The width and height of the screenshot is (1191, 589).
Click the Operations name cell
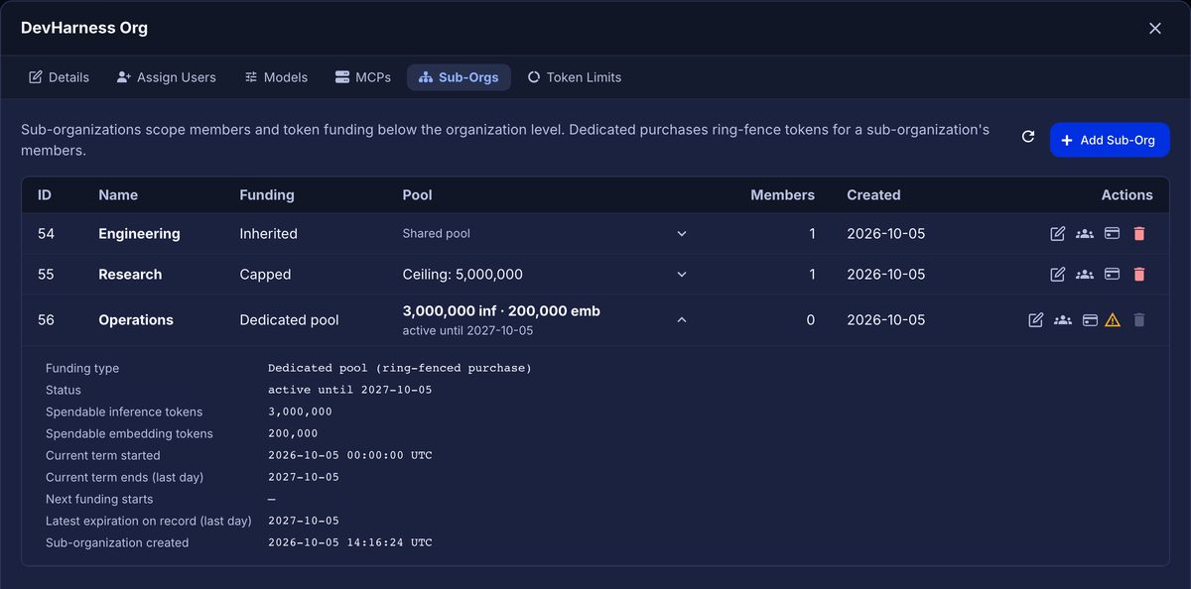point(136,320)
